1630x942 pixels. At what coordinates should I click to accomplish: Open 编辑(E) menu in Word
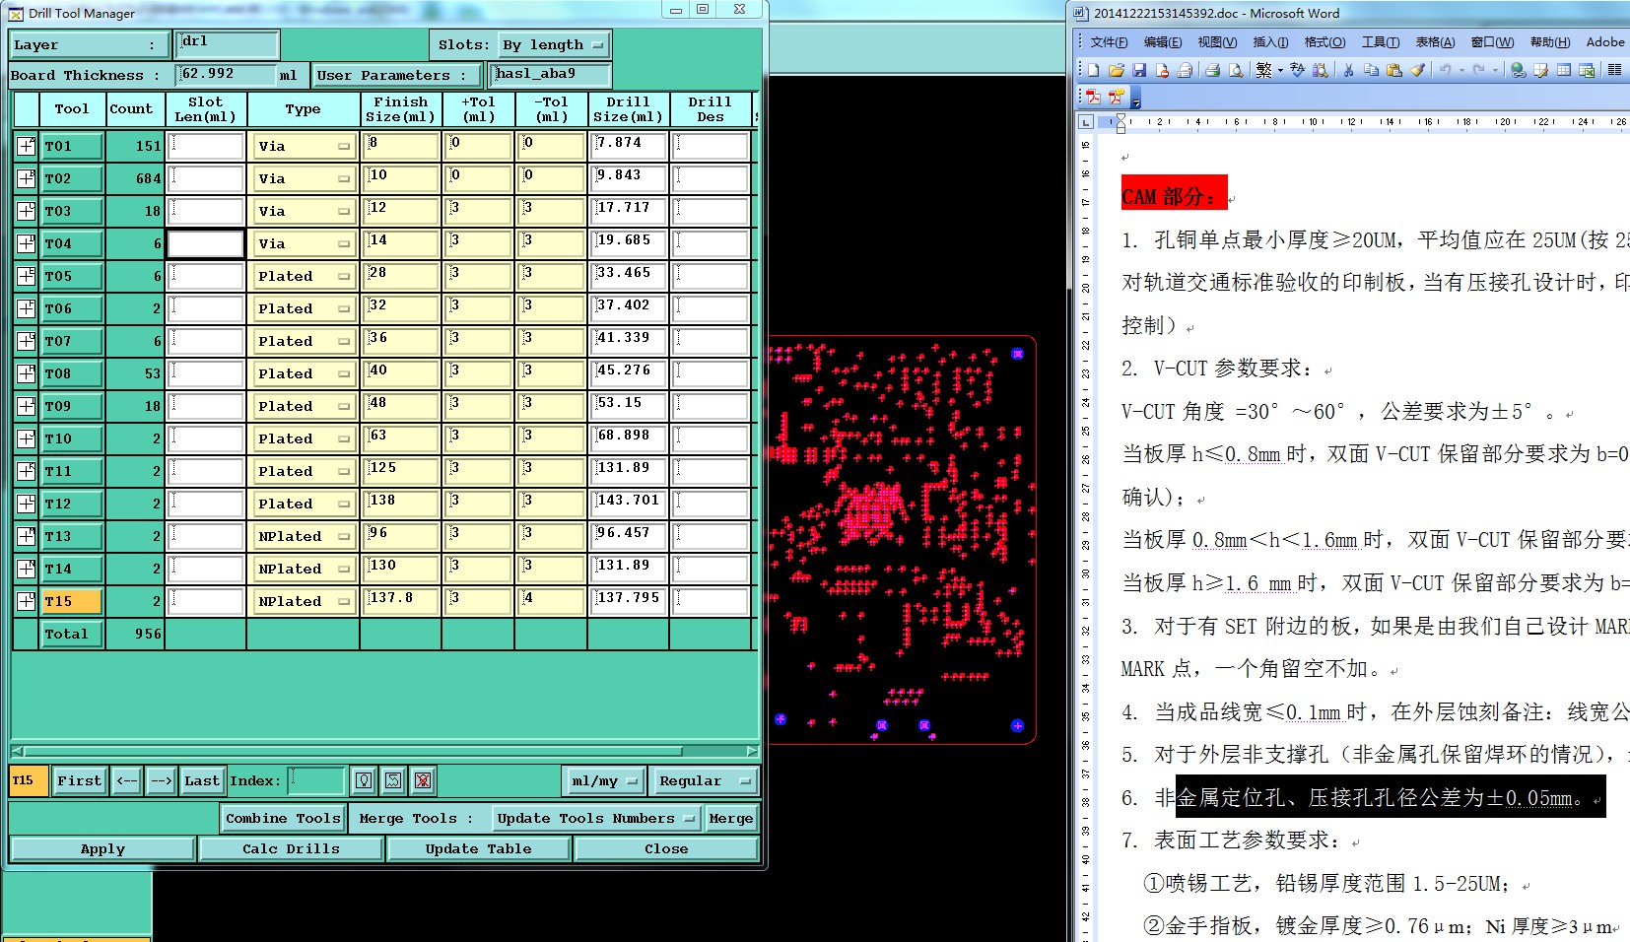pyautogui.click(x=1163, y=42)
